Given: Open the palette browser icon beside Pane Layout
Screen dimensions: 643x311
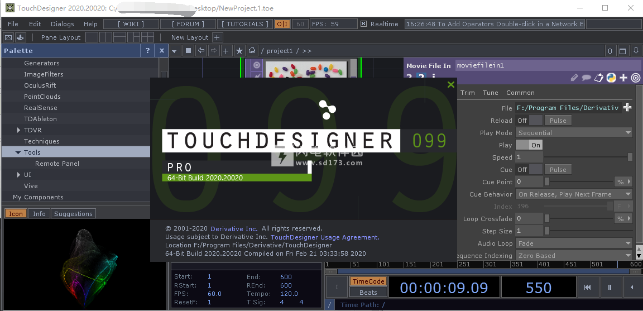Looking at the screenshot, I should tap(20, 37).
